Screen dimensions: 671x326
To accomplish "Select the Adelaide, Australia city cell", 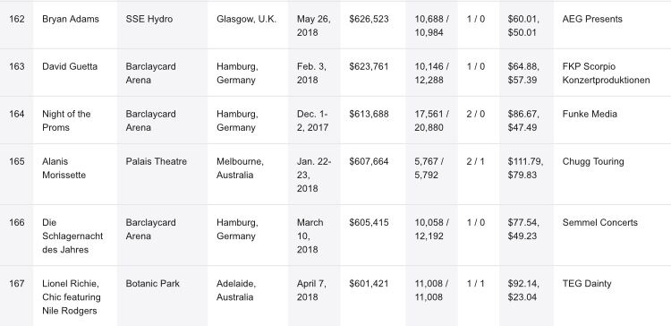I will [x=236, y=290].
